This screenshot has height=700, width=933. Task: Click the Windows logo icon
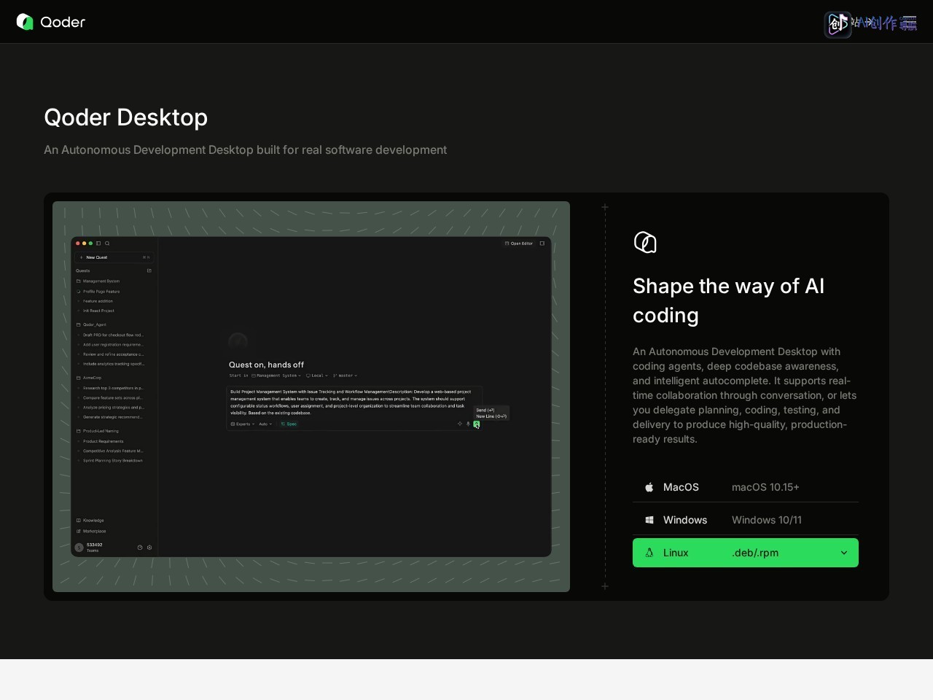649,520
